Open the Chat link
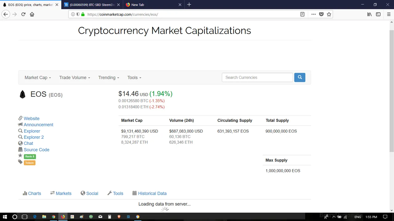Screen dimensions: 394x221 (x=28, y=143)
